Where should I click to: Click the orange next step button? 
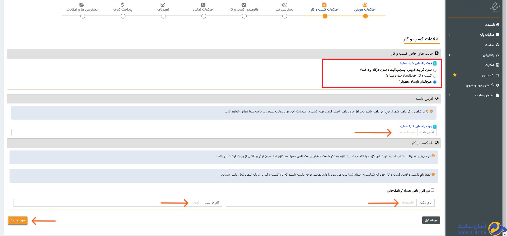click(x=18, y=220)
